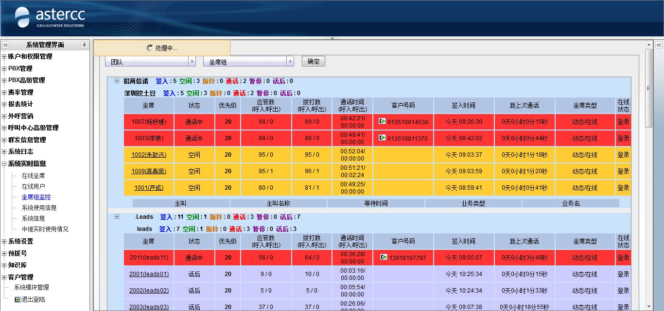Screen dimensions: 664x311
Task: Click incoming call icon beside 013510811370
Action: click(383, 138)
